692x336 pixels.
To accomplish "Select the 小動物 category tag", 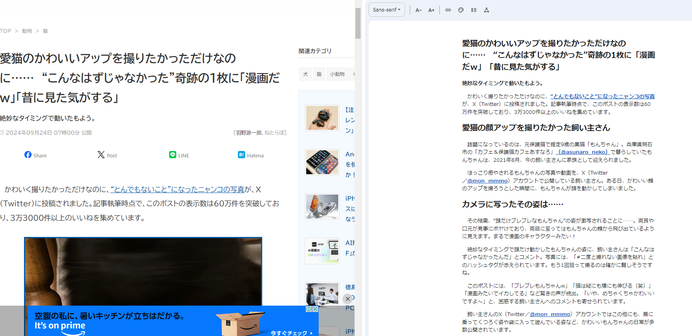I will pos(337,74).
